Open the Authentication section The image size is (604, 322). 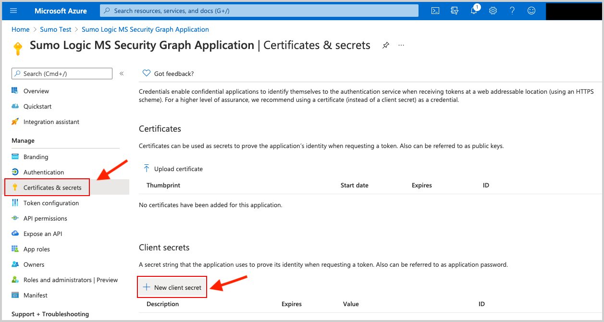point(44,172)
